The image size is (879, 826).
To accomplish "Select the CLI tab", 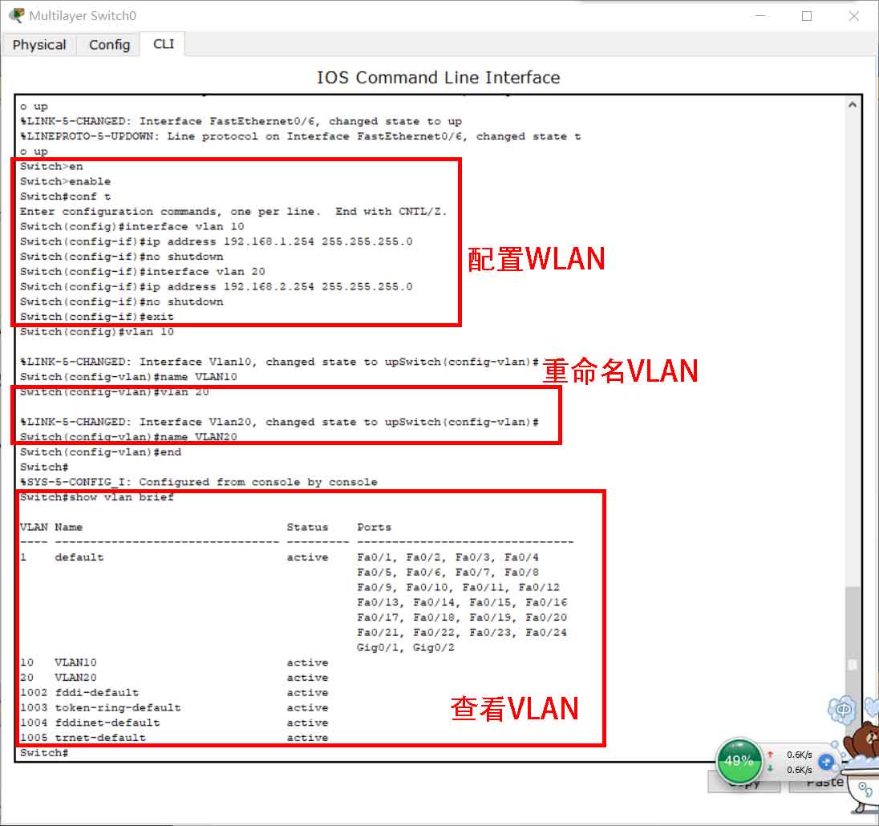I will [163, 44].
